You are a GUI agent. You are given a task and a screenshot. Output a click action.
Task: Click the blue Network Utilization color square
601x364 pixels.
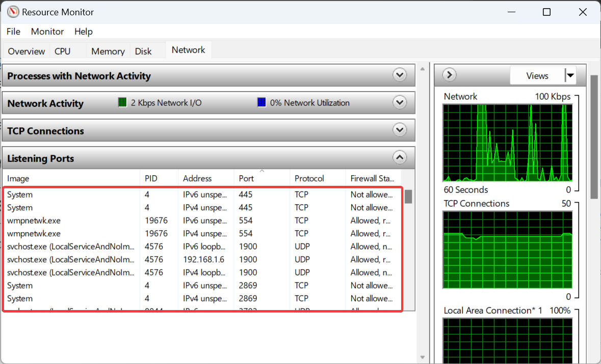[262, 102]
